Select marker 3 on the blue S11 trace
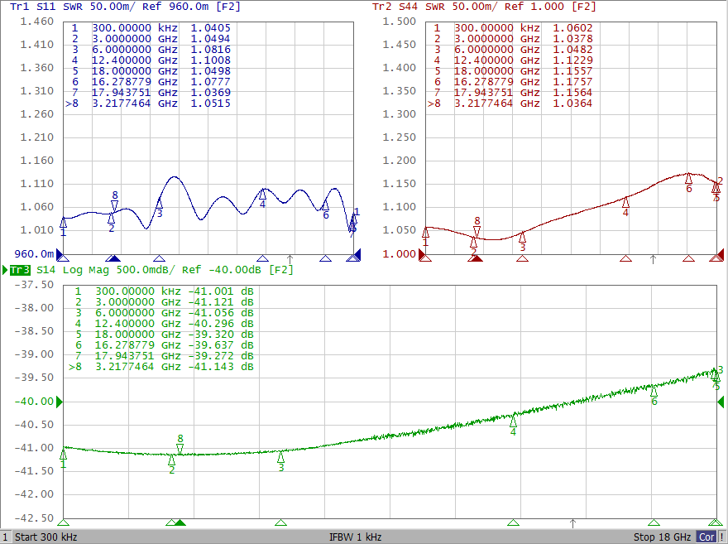 [160, 203]
